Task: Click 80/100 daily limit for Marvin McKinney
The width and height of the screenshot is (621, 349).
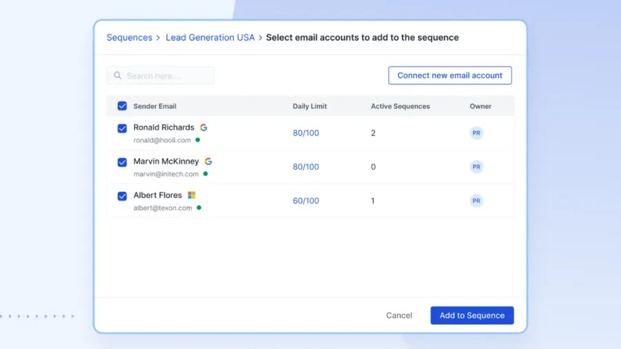Action: [x=306, y=167]
